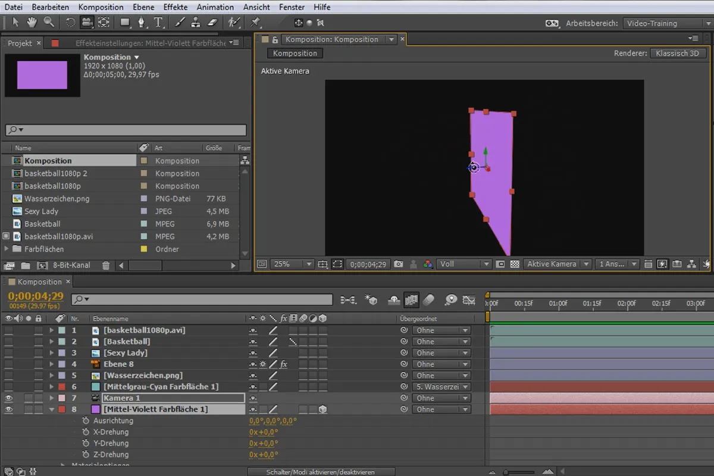Hide the Mittel-Violett Farbfläche 1 layer eye

(x=8, y=409)
